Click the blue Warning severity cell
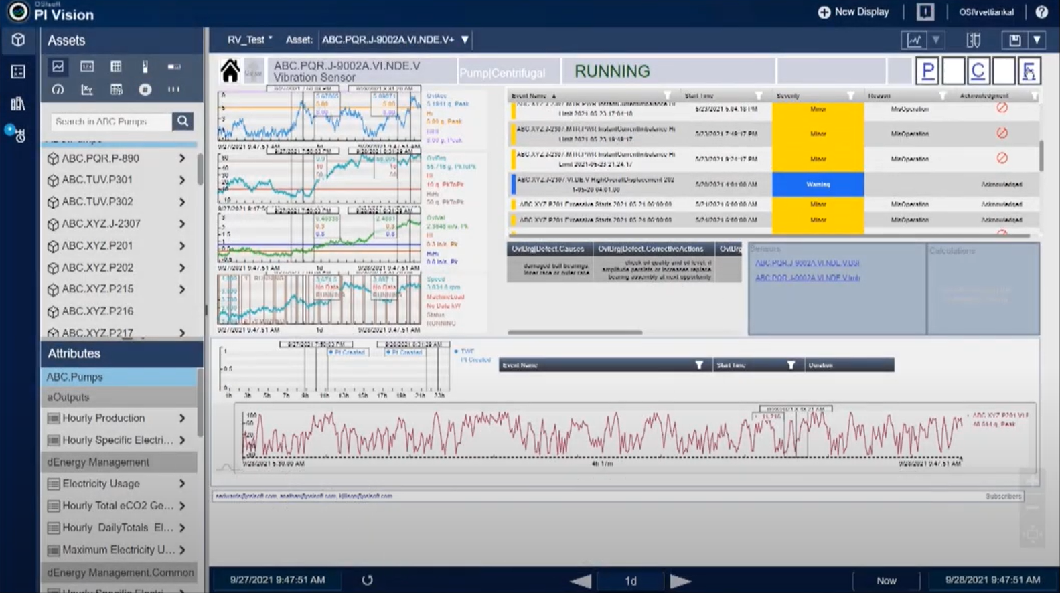 pyautogui.click(x=818, y=184)
